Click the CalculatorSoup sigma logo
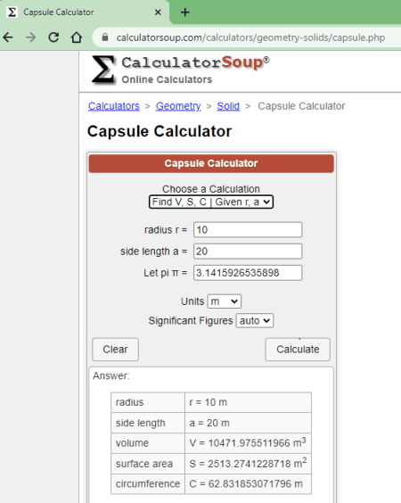 (x=103, y=70)
